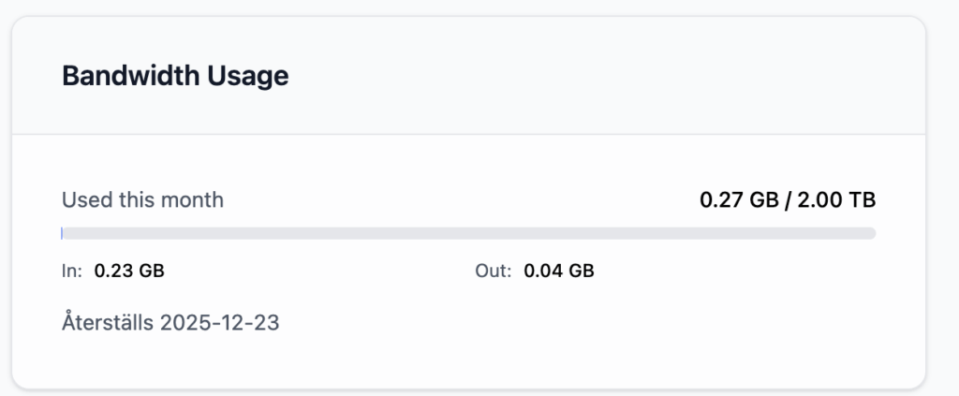Click the right end of the progress bar
The width and height of the screenshot is (959, 396).
(869, 233)
